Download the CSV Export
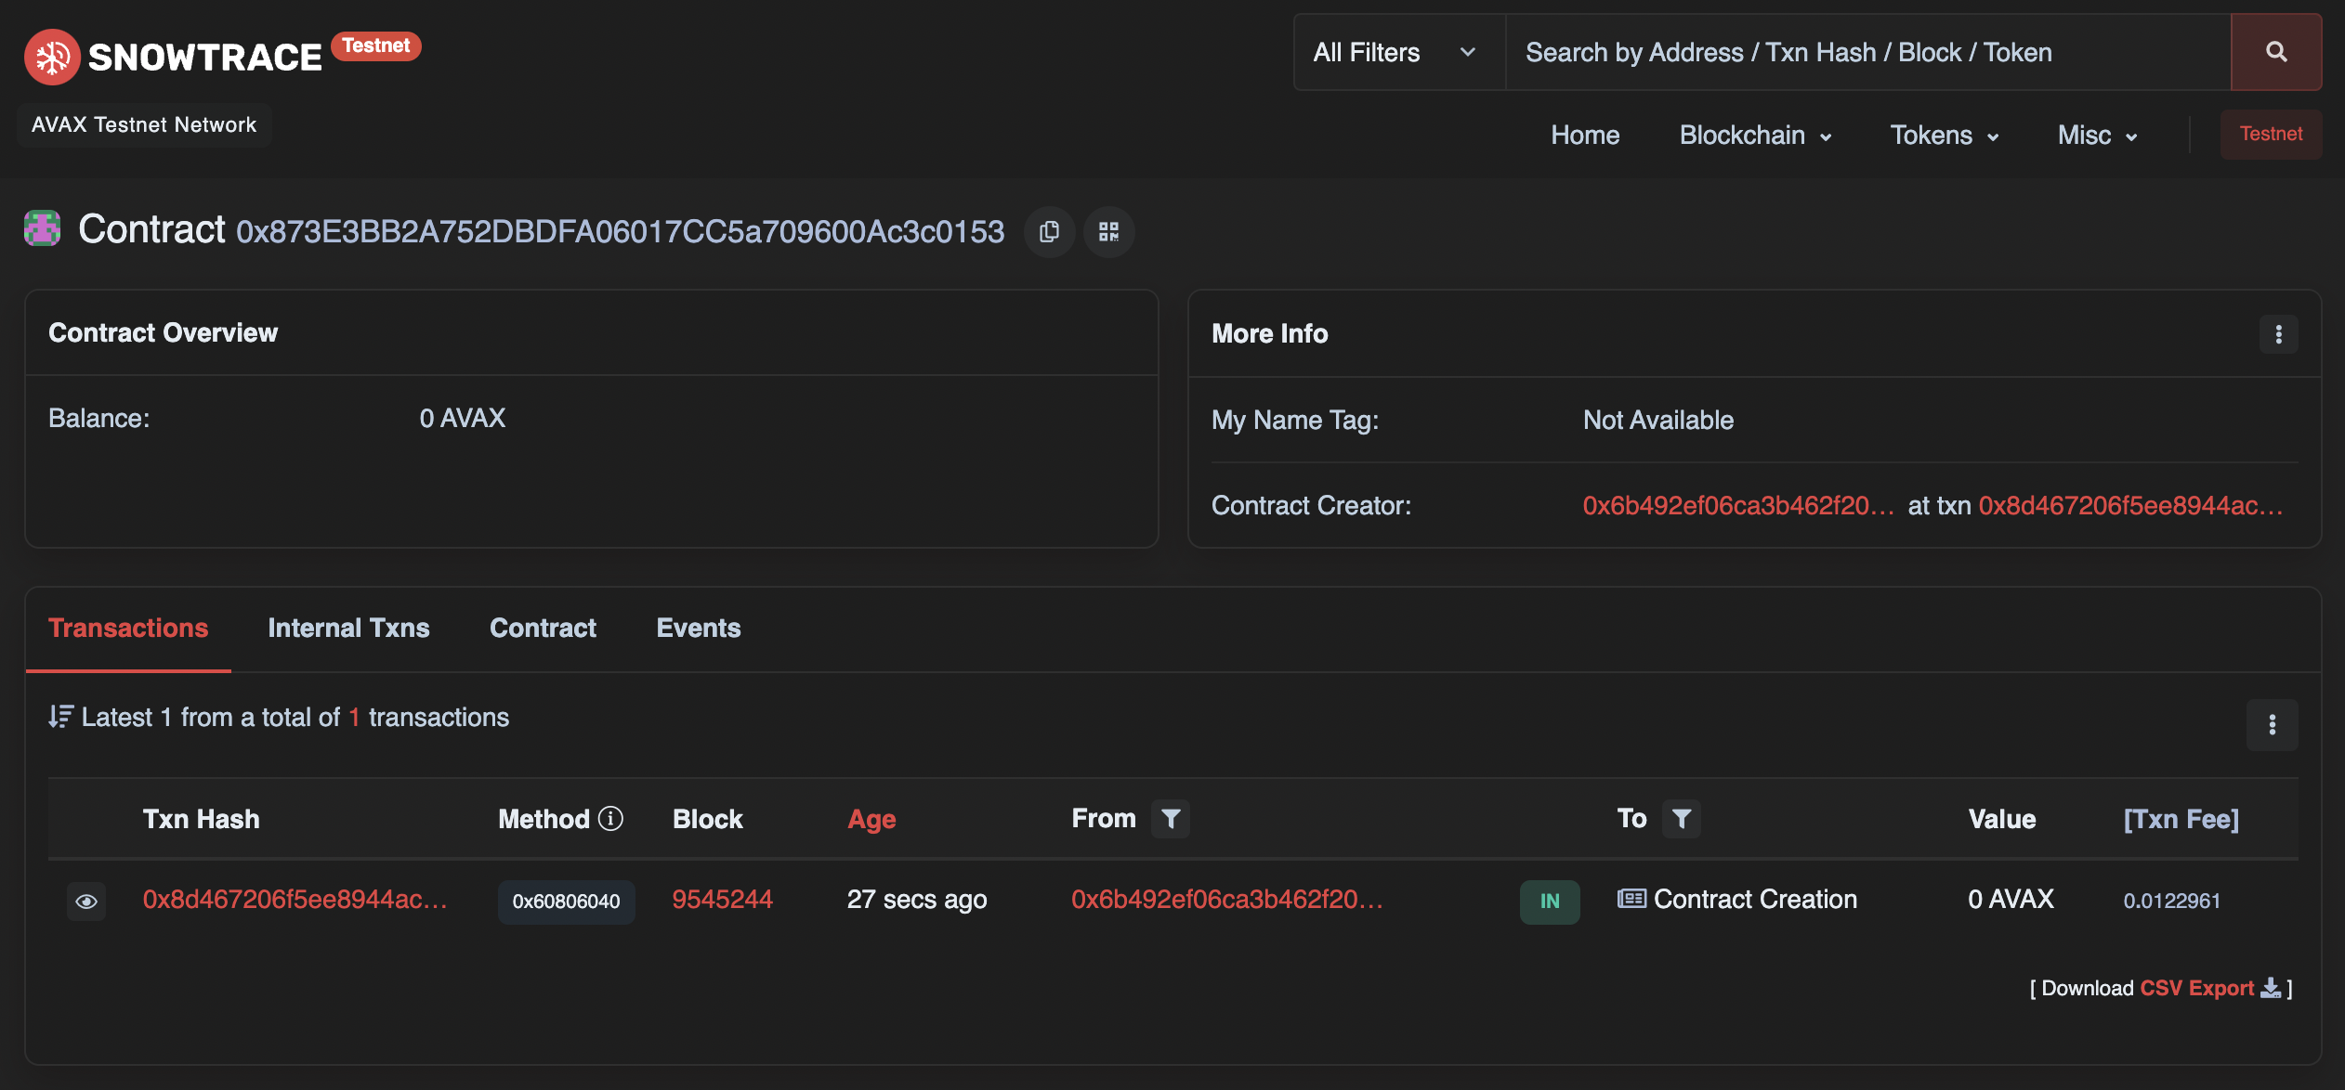Viewport: 2345px width, 1090px height. pyautogui.click(x=2197, y=988)
